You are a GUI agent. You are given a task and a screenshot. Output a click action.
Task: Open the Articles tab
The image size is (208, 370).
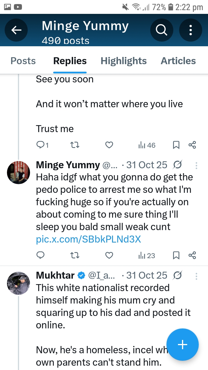tap(178, 61)
